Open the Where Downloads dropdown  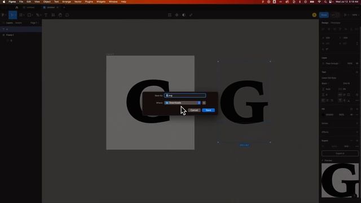click(183, 103)
